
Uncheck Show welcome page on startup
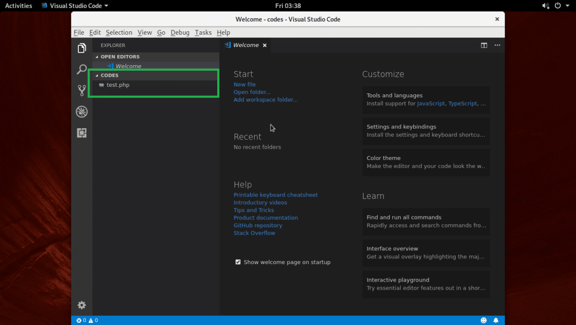(238, 262)
